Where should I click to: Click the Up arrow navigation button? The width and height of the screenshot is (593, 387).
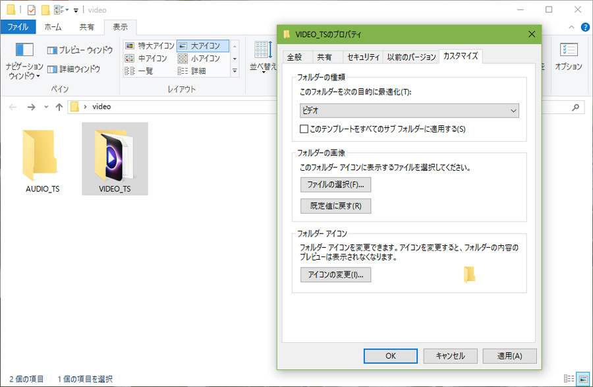pyautogui.click(x=59, y=107)
